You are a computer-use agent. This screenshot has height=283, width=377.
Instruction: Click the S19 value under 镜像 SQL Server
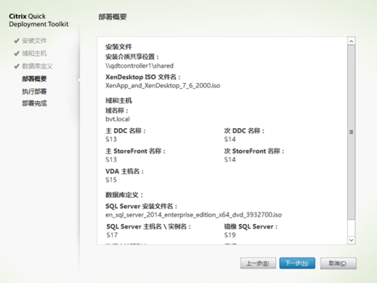coord(230,235)
